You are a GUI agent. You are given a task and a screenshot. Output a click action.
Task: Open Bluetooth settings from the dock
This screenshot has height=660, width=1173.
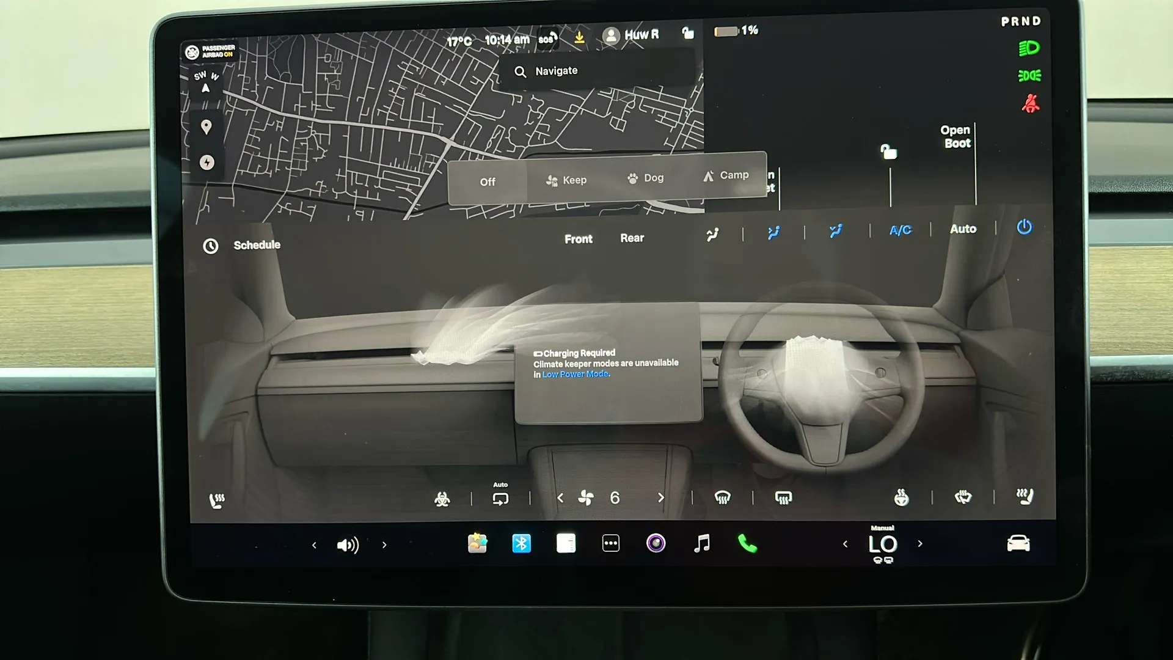point(521,543)
